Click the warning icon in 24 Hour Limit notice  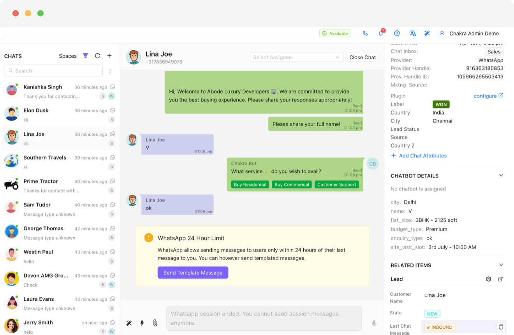148,238
